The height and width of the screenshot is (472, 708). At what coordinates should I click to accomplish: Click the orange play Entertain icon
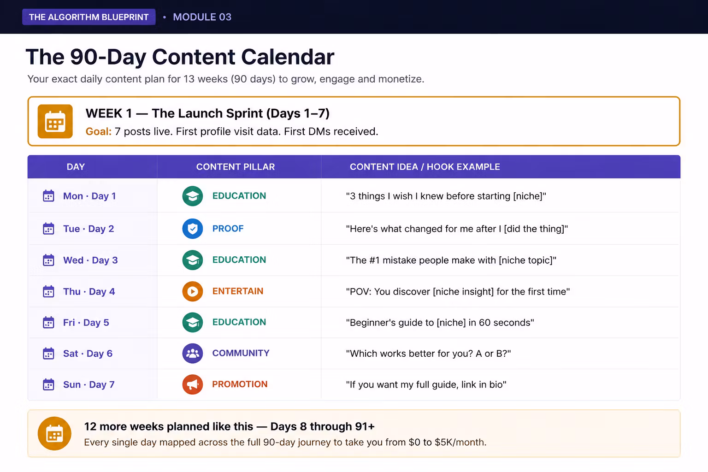[x=193, y=291]
